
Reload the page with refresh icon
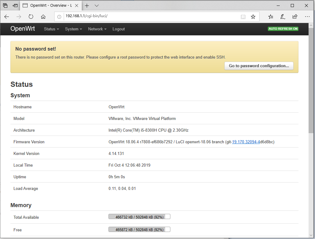coord(31,17)
